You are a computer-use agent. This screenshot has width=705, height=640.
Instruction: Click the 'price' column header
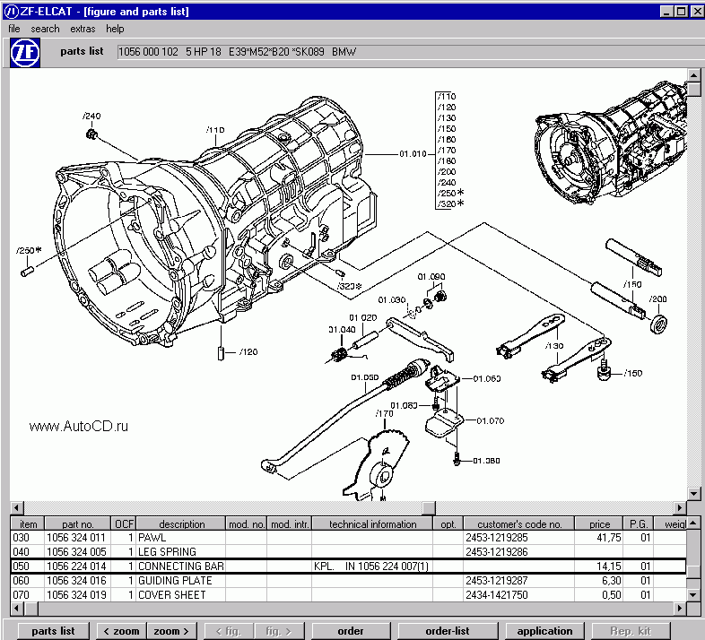(599, 524)
